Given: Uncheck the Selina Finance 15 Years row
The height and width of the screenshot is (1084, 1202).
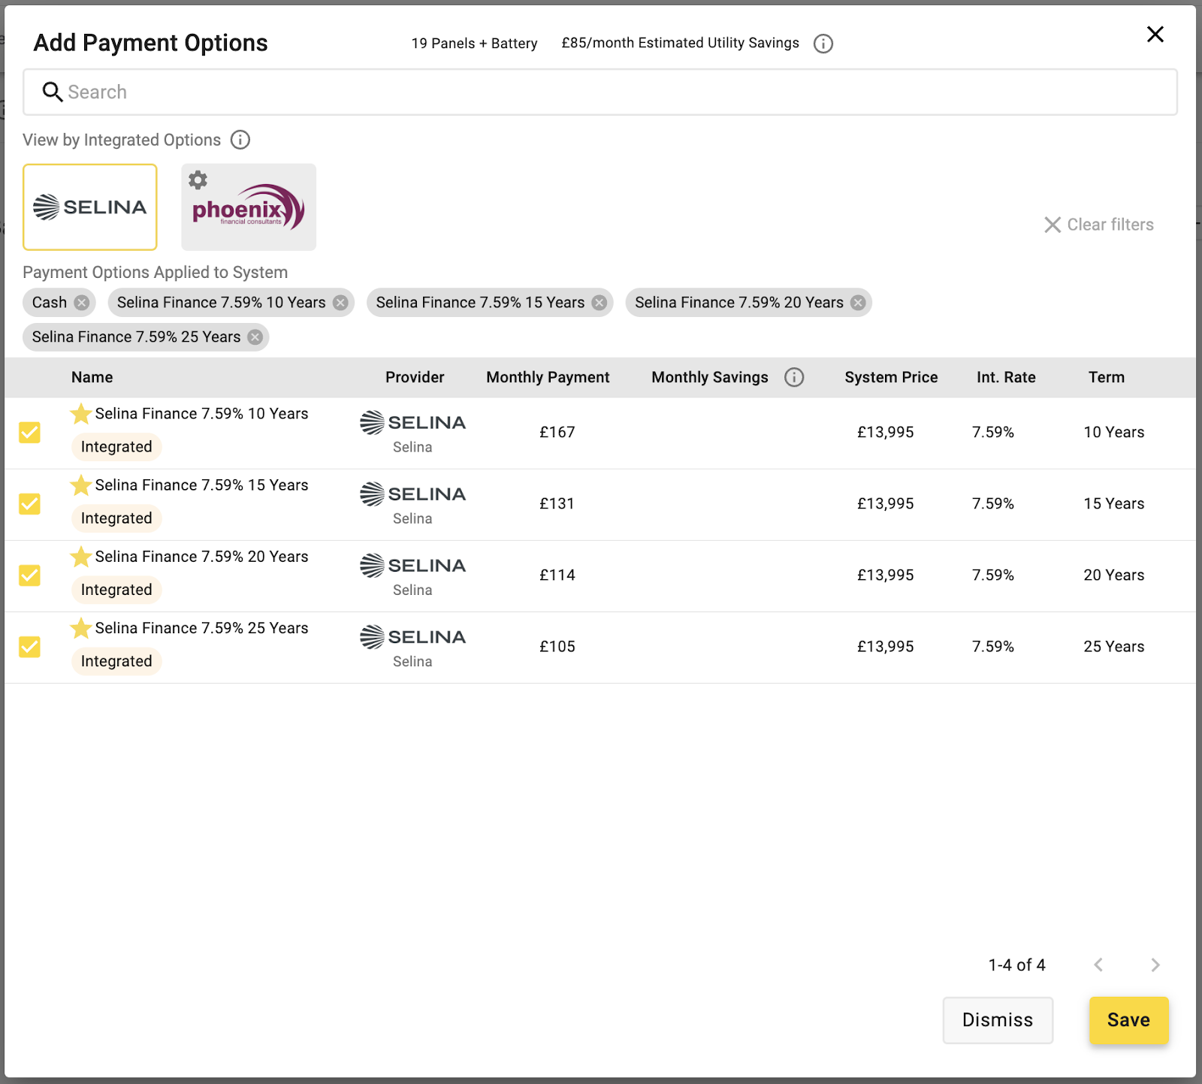Looking at the screenshot, I should 30,504.
